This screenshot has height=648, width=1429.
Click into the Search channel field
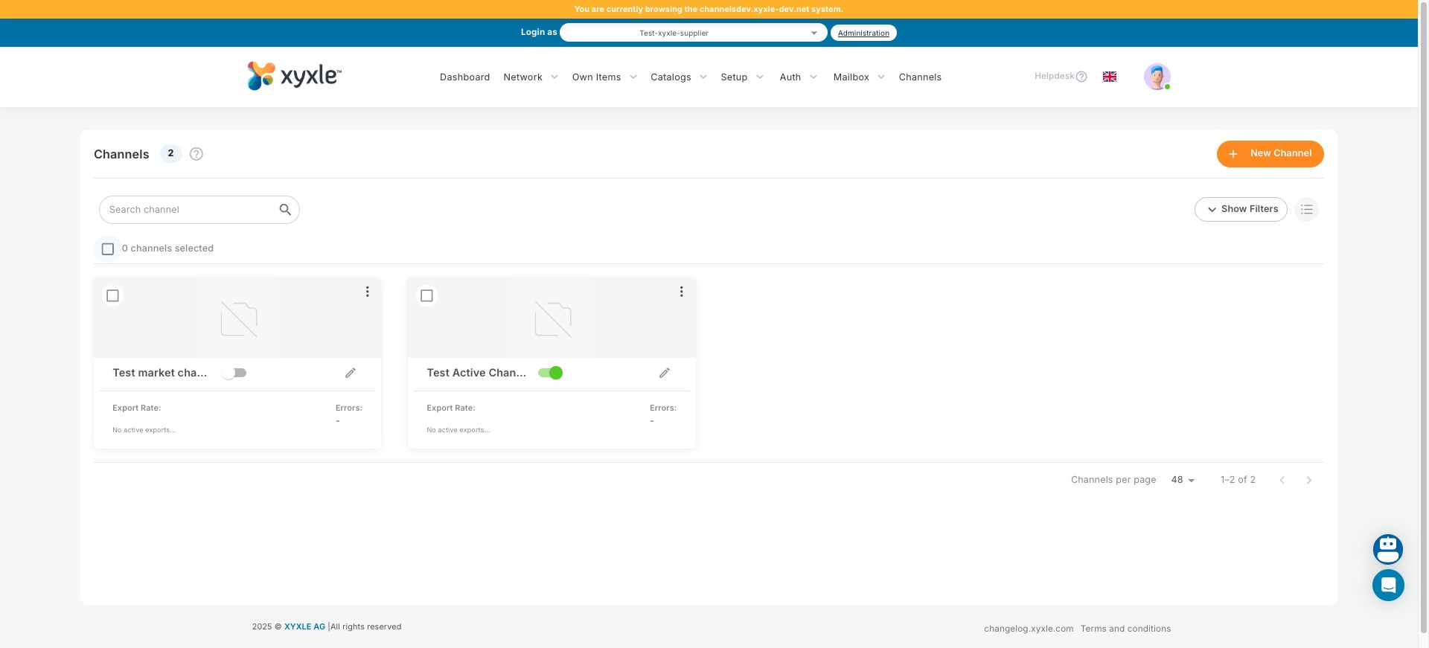190,210
